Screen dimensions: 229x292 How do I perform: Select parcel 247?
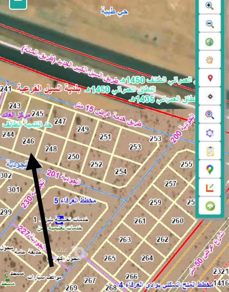click(60, 121)
